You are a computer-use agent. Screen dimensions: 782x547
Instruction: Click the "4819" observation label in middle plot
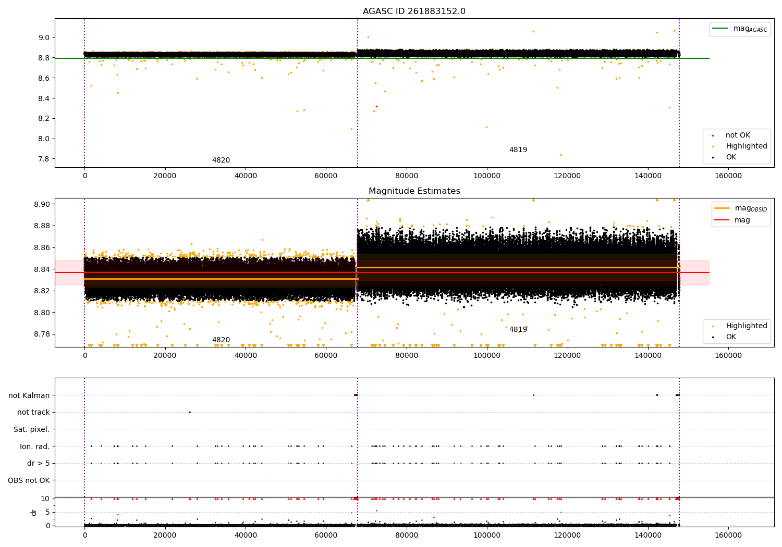pyautogui.click(x=518, y=330)
